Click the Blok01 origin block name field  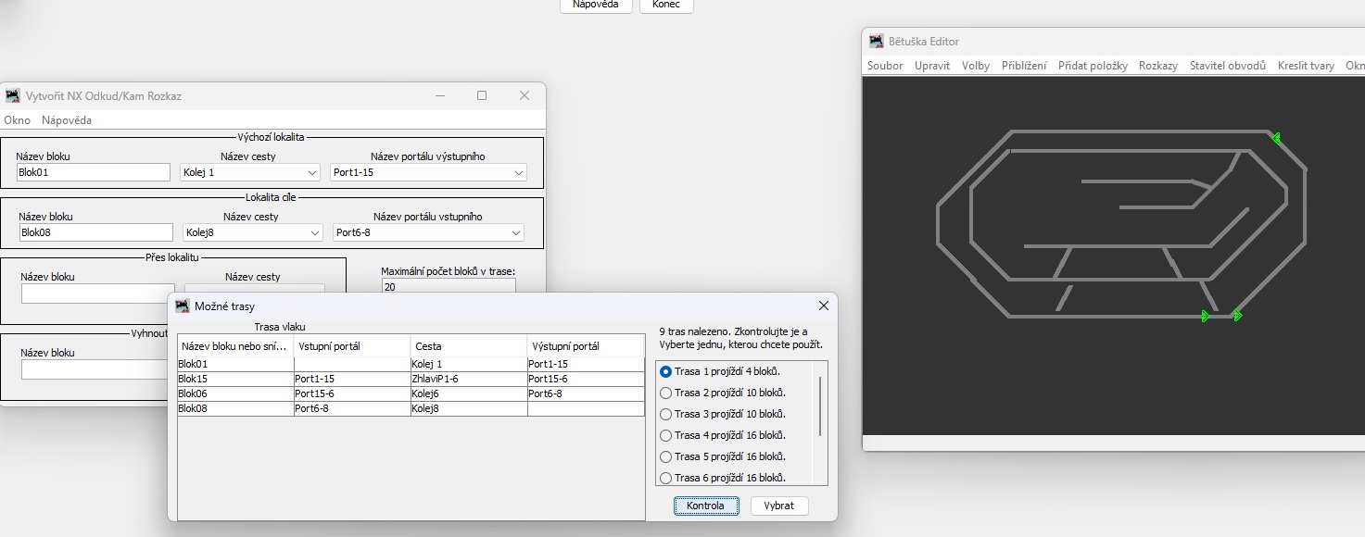tap(94, 172)
